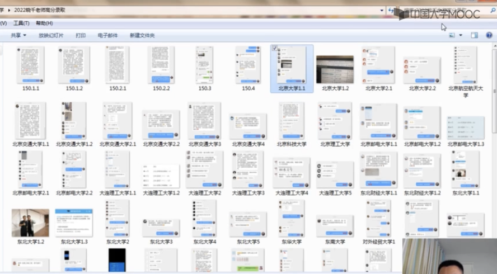Select the 150.1.1 image file

point(30,65)
